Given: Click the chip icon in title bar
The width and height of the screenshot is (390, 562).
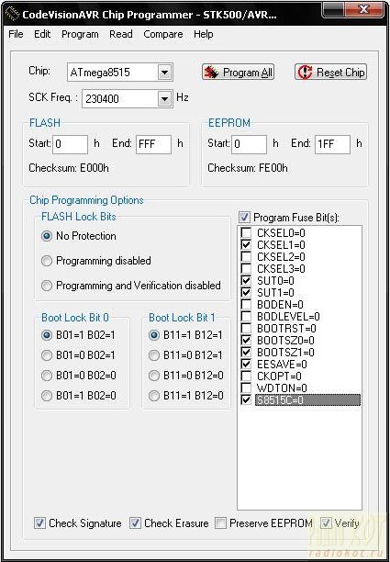Looking at the screenshot, I should click(x=13, y=15).
